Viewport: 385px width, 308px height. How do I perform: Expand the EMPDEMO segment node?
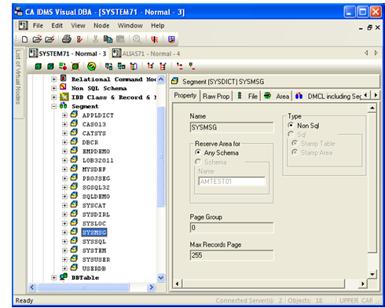pos(64,152)
